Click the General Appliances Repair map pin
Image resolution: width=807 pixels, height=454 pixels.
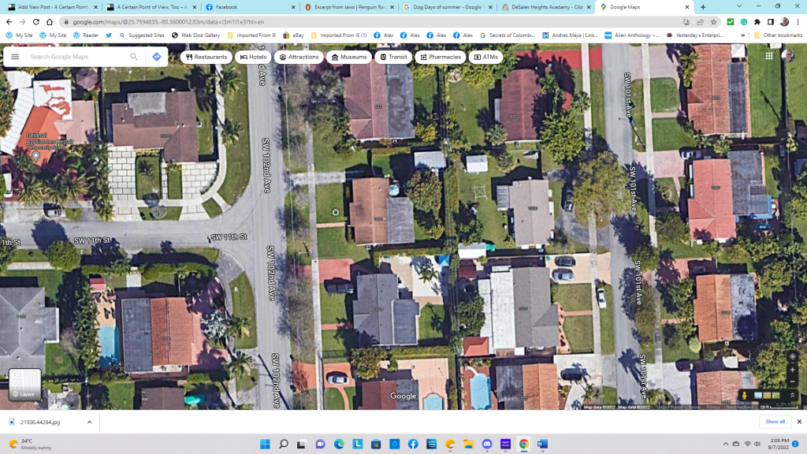[x=35, y=155]
